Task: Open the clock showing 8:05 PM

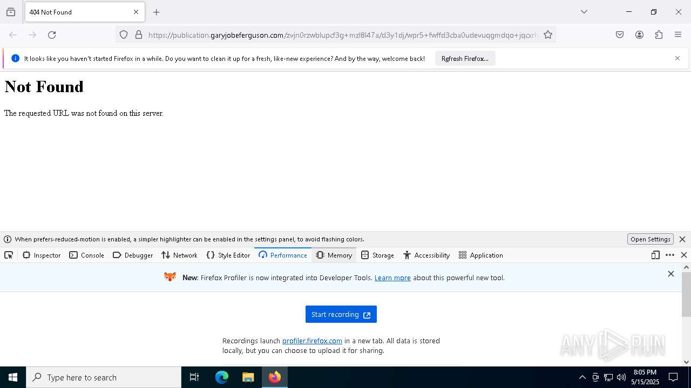Action: (x=645, y=377)
